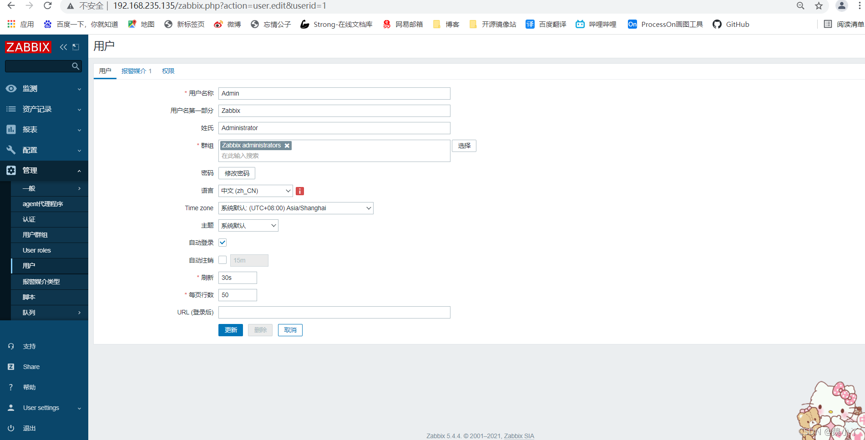Click the 姓氏 input field
This screenshot has width=865, height=440.
[x=334, y=128]
